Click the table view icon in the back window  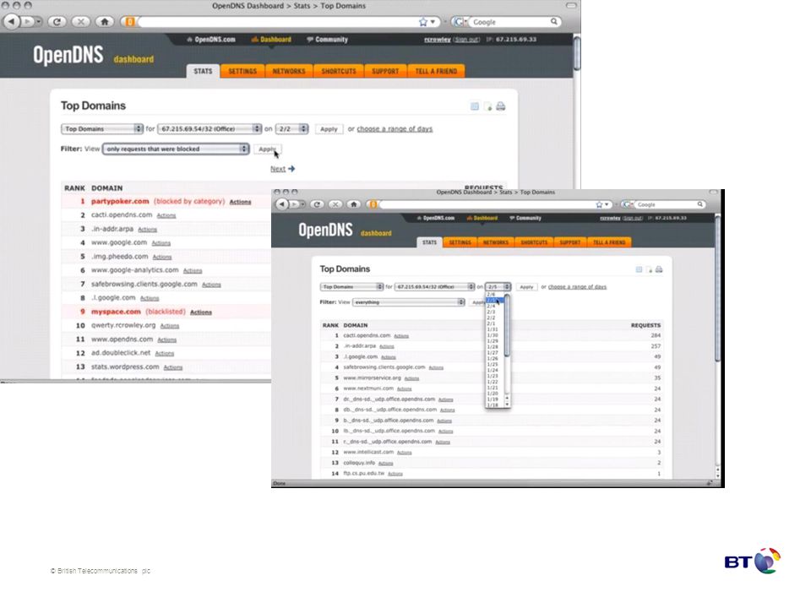point(474,106)
